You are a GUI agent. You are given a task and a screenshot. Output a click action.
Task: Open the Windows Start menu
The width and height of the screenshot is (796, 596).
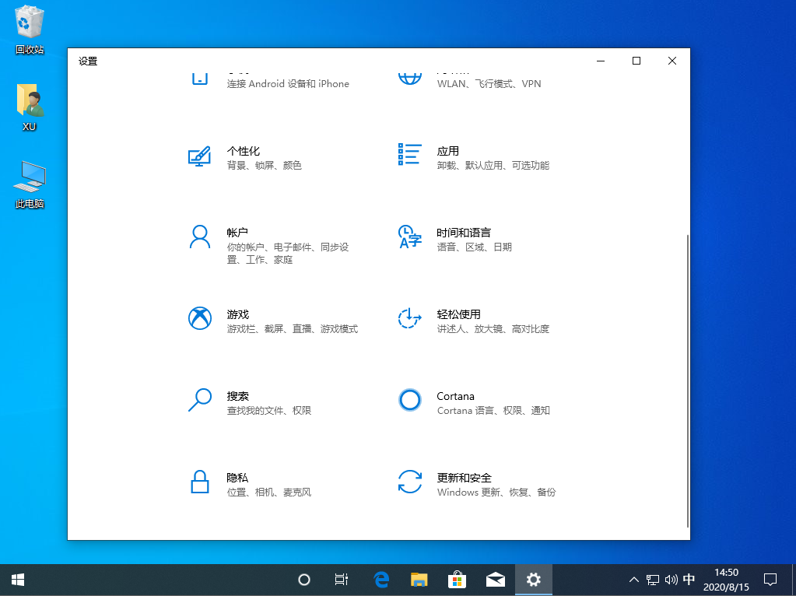pos(18,580)
